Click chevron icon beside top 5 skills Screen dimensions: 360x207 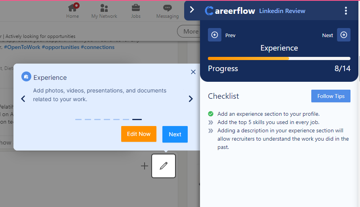coord(211,122)
